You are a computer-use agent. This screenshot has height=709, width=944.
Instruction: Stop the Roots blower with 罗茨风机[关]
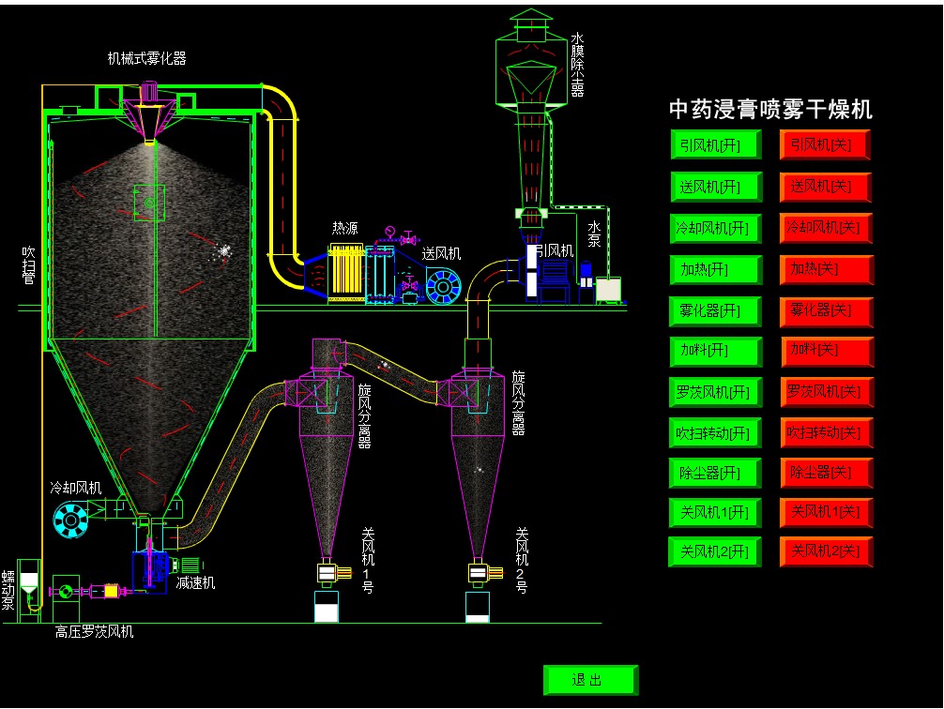826,392
